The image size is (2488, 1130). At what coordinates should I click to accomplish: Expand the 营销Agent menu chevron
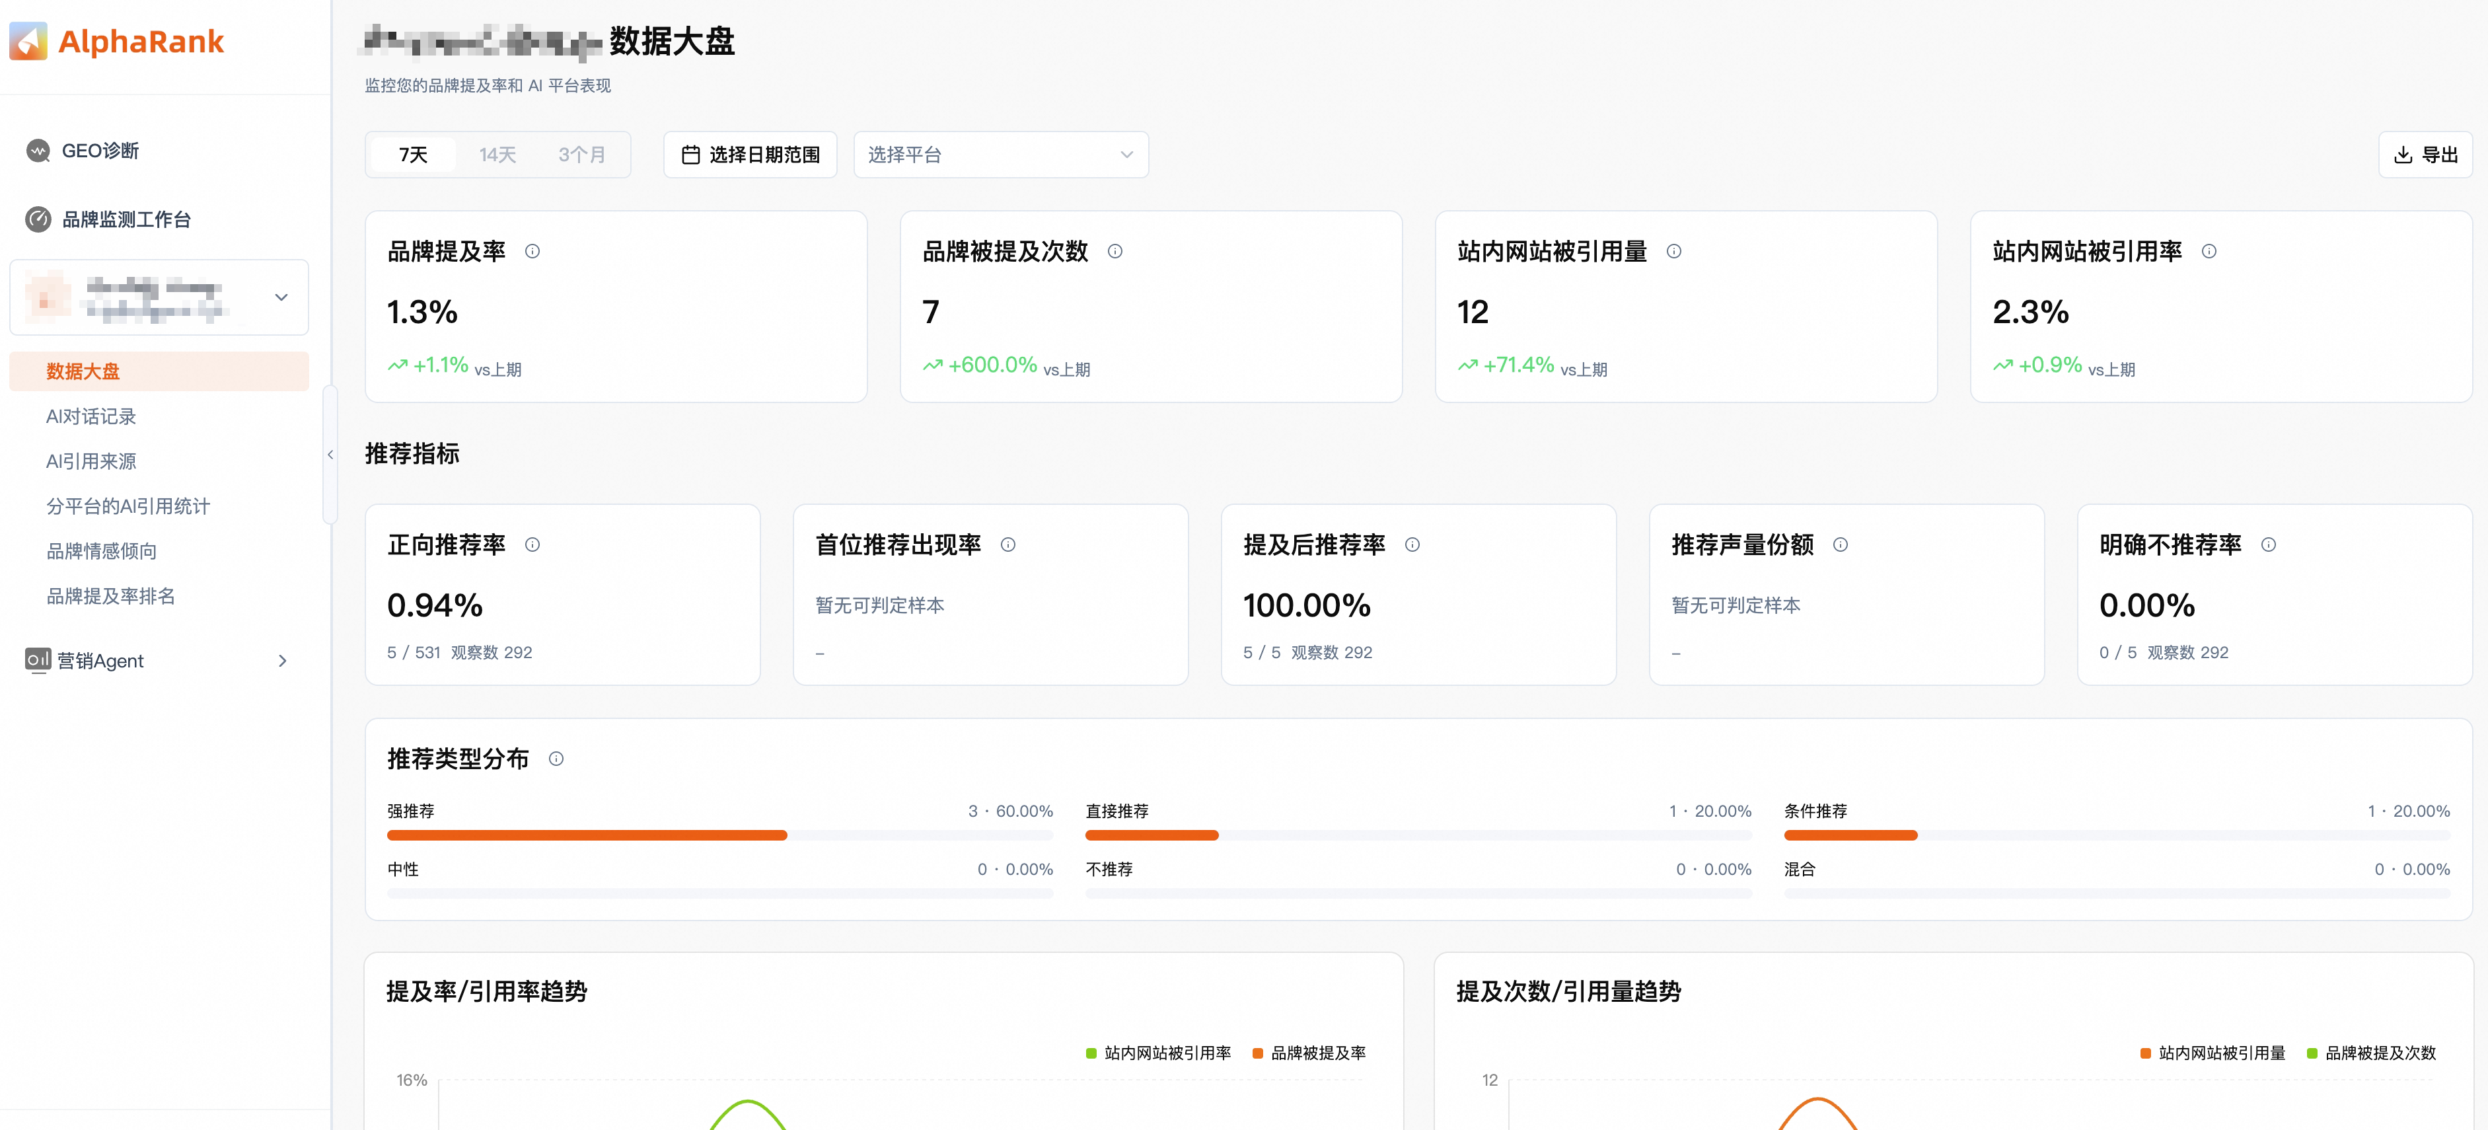282,661
